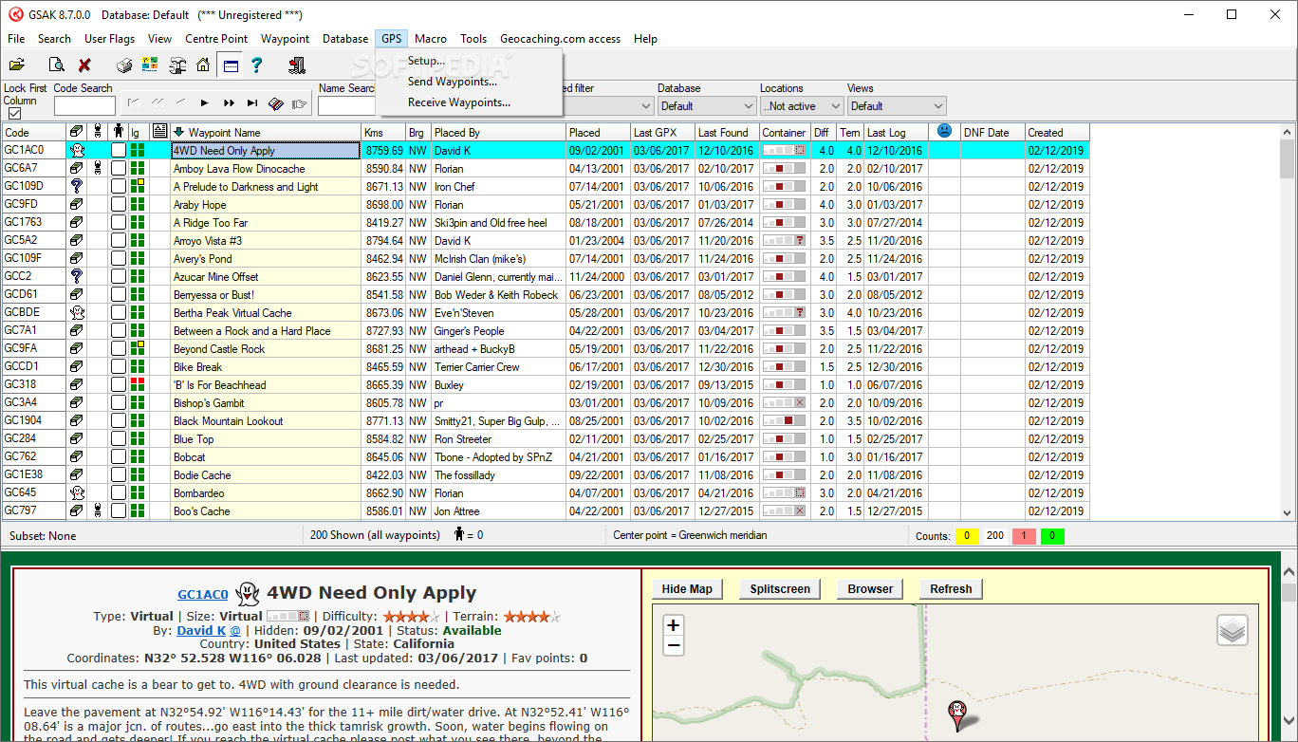Click the smiley face column header icon
Viewport: 1298px width, 742px height.
tap(944, 131)
